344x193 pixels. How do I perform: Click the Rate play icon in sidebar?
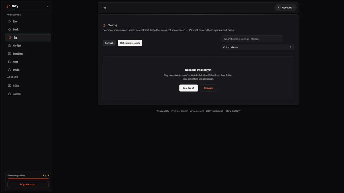tap(9, 21)
